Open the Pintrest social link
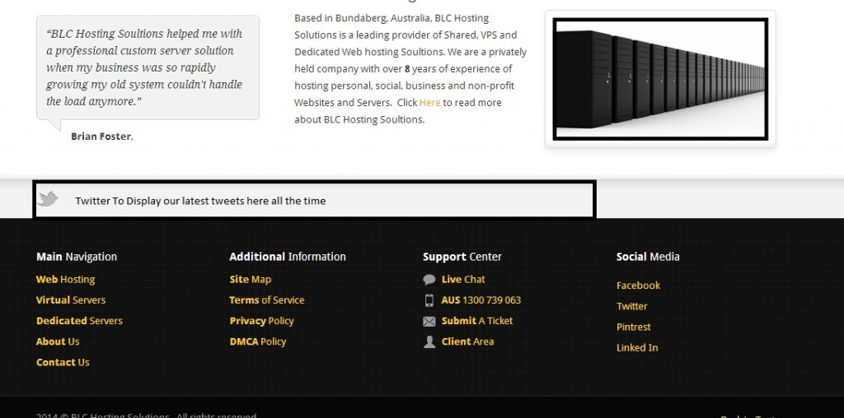The image size is (844, 418). pyautogui.click(x=633, y=327)
